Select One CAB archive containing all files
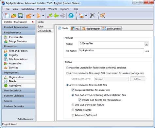 click(73, 95)
